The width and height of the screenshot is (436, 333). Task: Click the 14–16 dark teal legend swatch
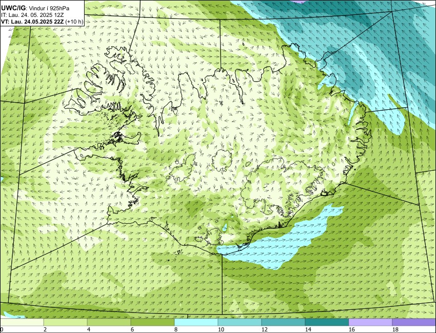pyautogui.click(x=327, y=322)
